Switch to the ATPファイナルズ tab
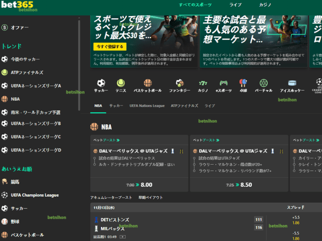The height and width of the screenshot is (241, 322). coord(185,106)
